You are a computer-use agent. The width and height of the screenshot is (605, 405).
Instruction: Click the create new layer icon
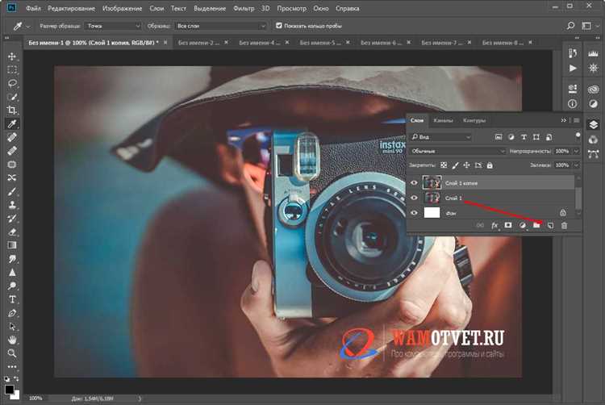551,226
